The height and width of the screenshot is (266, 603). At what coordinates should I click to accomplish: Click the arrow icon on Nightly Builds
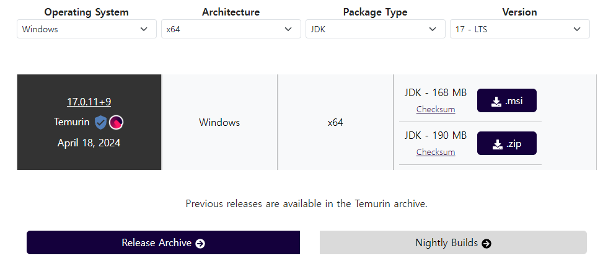click(x=486, y=243)
